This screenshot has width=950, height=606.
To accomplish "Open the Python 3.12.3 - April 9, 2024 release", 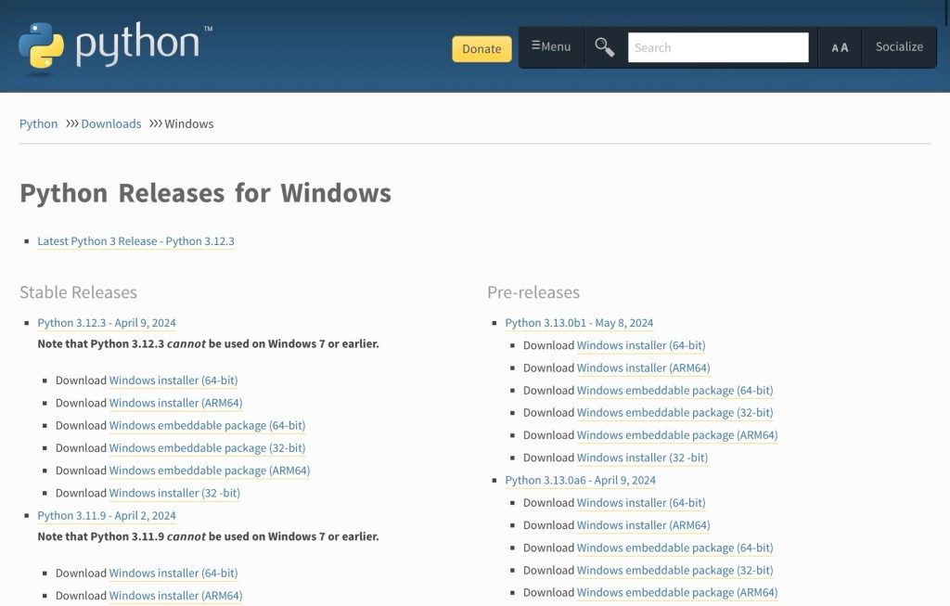I will [107, 323].
